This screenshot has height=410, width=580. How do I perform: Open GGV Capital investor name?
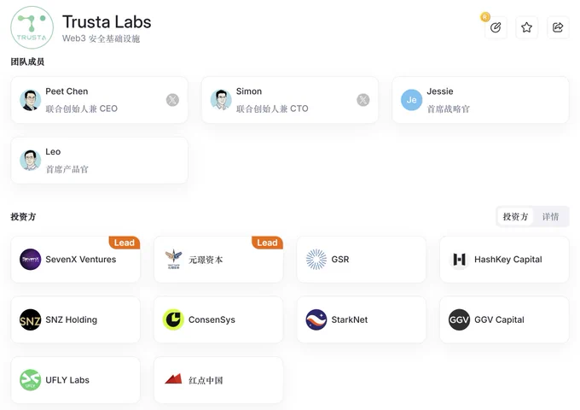point(499,319)
